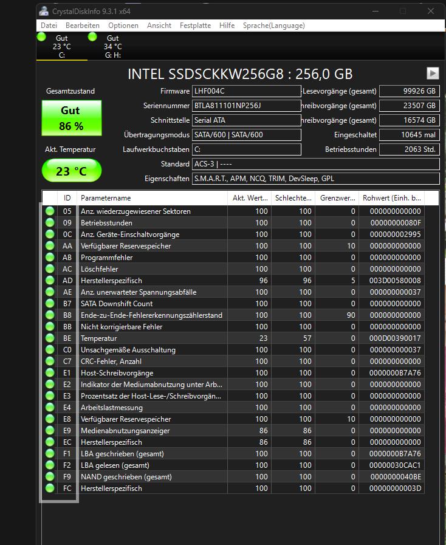Image resolution: width=446 pixels, height=545 pixels.
Task: Click status icon of row BB
Action: [x=50, y=326]
